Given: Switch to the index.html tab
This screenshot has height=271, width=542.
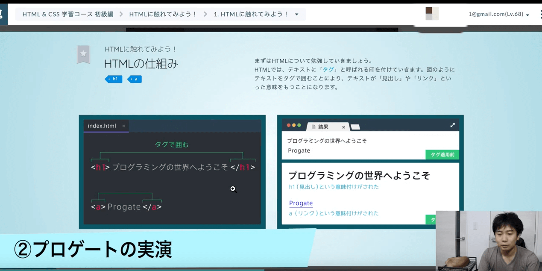Looking at the screenshot, I should (x=103, y=125).
